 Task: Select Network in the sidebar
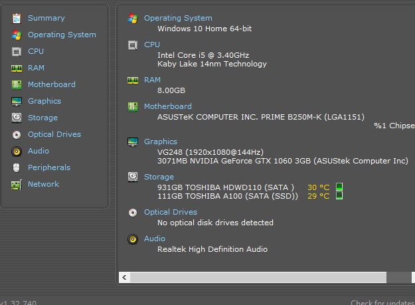43,184
